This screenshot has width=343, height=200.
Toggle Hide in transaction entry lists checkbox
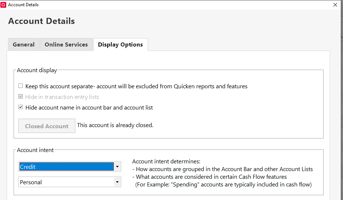tap(21, 97)
